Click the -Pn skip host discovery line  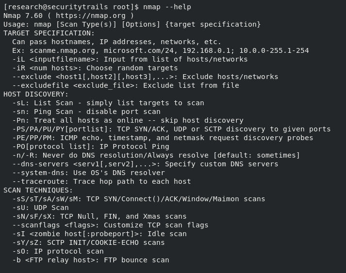pyautogui.click(x=128, y=120)
